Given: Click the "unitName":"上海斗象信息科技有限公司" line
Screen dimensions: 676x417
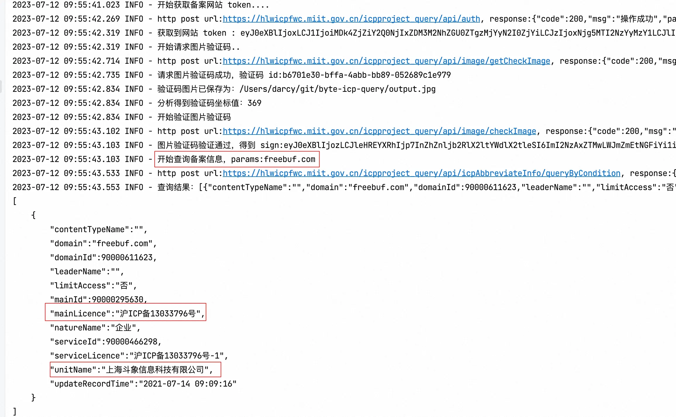Looking at the screenshot, I should pos(131,370).
